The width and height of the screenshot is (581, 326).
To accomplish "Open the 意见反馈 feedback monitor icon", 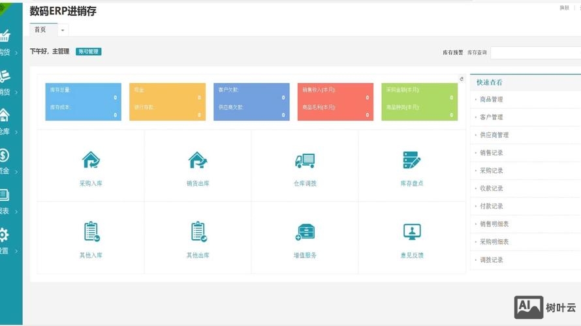I will coord(412,232).
